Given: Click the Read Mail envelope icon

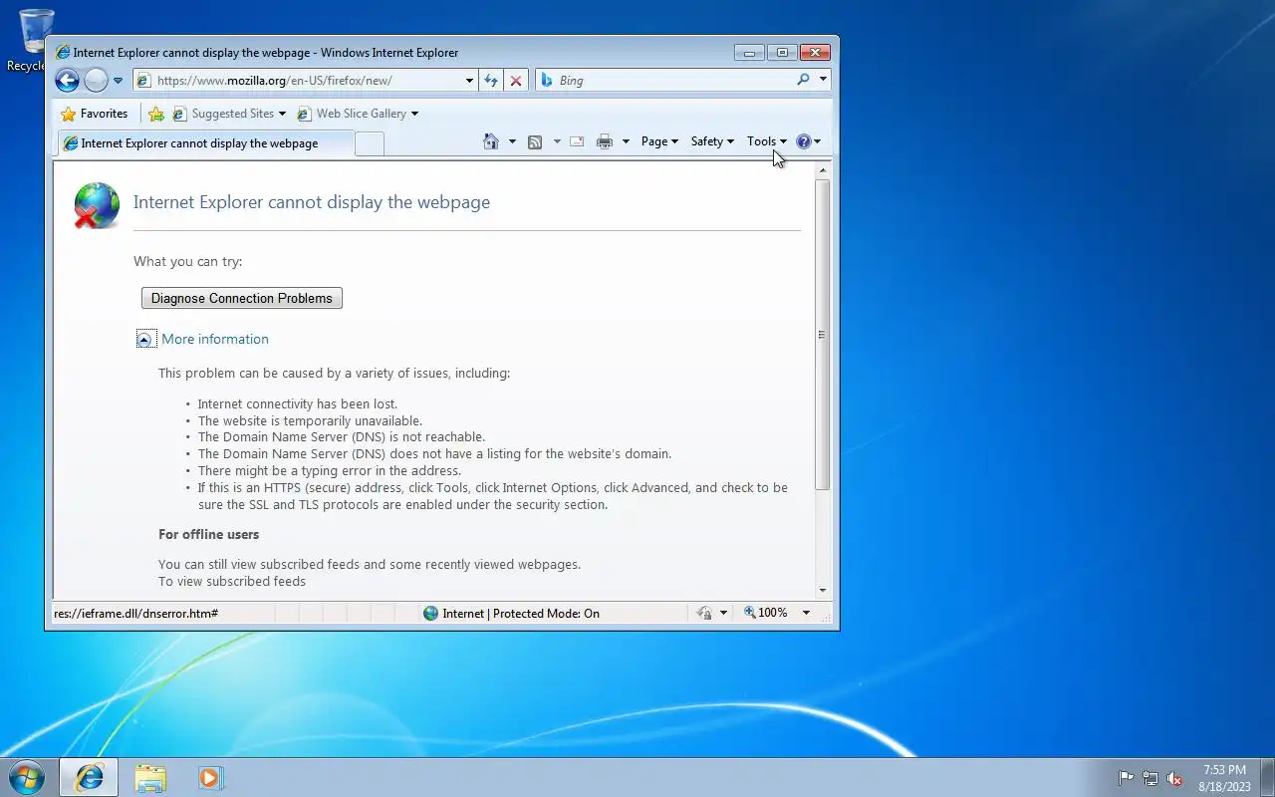Looking at the screenshot, I should tap(577, 141).
